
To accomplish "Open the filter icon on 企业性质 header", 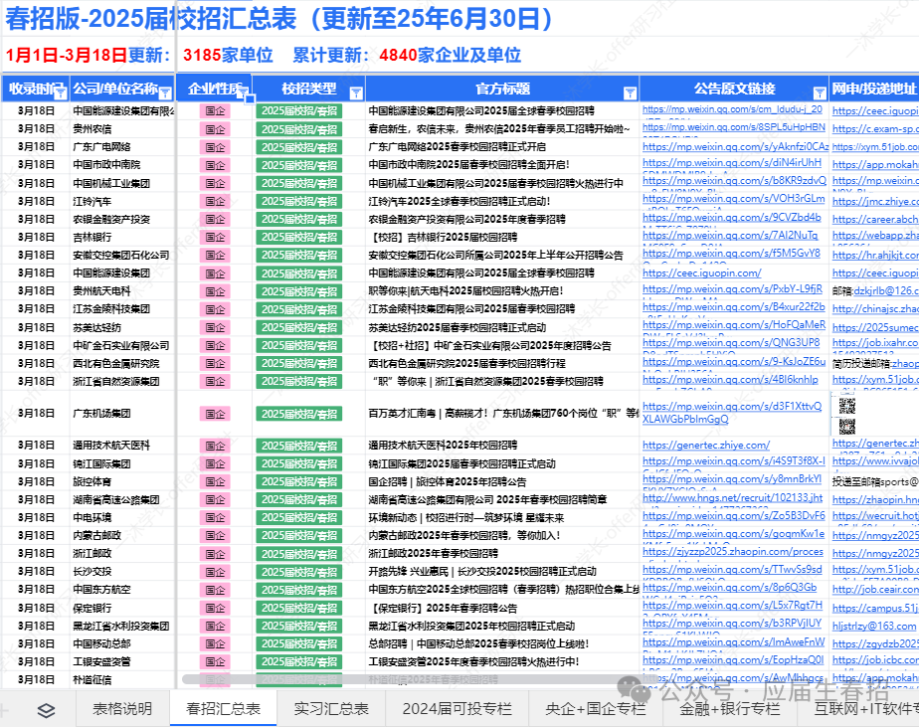I will click(244, 91).
